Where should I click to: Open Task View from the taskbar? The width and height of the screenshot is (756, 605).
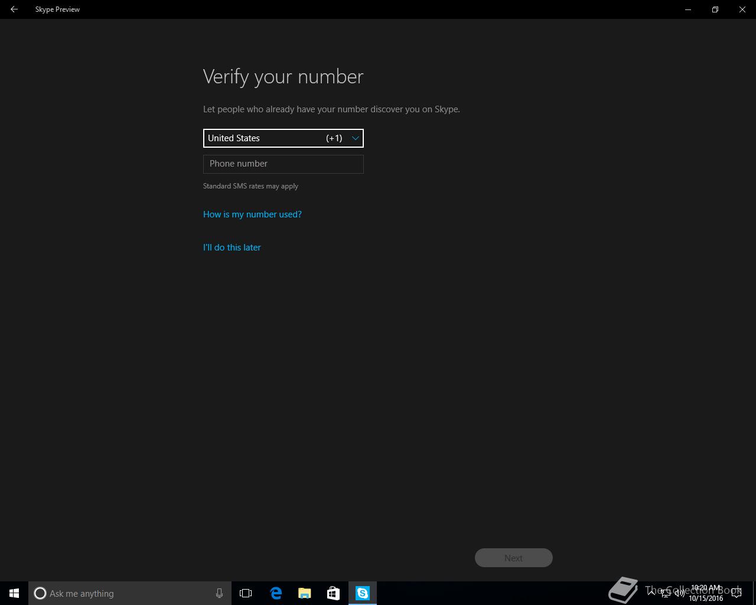point(246,593)
